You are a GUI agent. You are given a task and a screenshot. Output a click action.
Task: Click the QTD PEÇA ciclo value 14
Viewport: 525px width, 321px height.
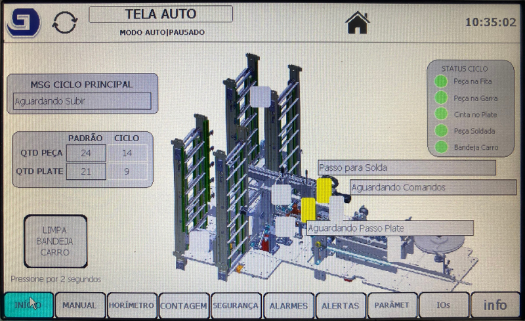[x=127, y=153]
